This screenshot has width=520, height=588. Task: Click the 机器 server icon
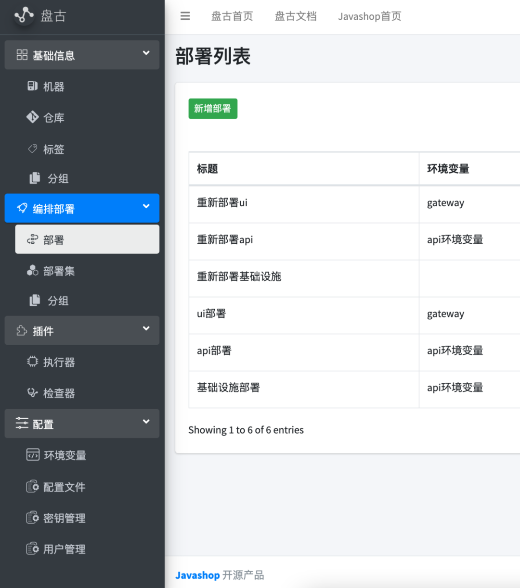point(32,86)
